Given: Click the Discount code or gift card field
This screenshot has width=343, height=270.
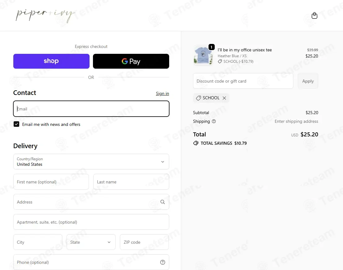Looking at the screenshot, I should [x=243, y=81].
